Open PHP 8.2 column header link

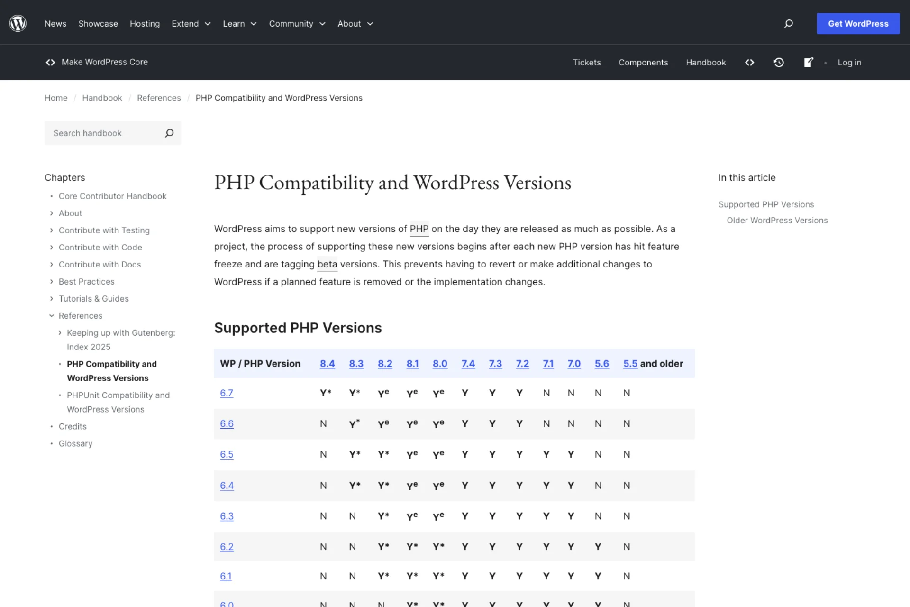tap(385, 364)
